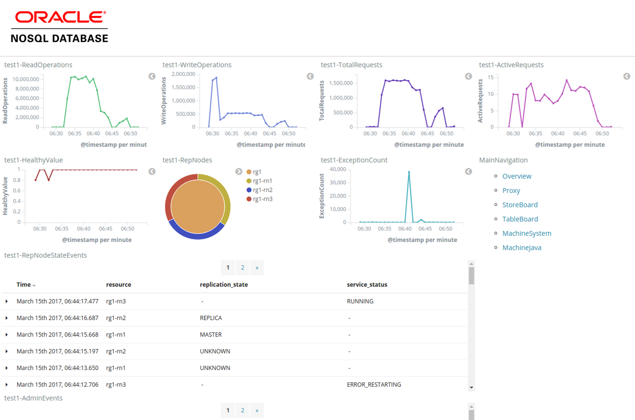Screen dimensions: 635x420
Task: Click the test1-AdminEvents panel title
Action: (33, 398)
